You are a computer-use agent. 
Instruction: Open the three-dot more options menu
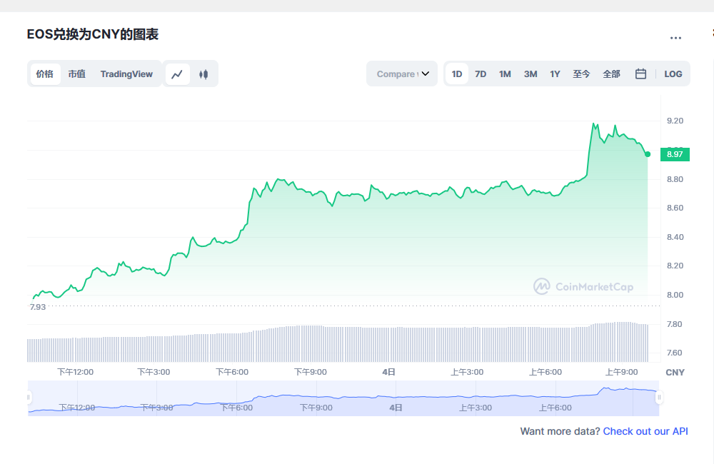[675, 38]
